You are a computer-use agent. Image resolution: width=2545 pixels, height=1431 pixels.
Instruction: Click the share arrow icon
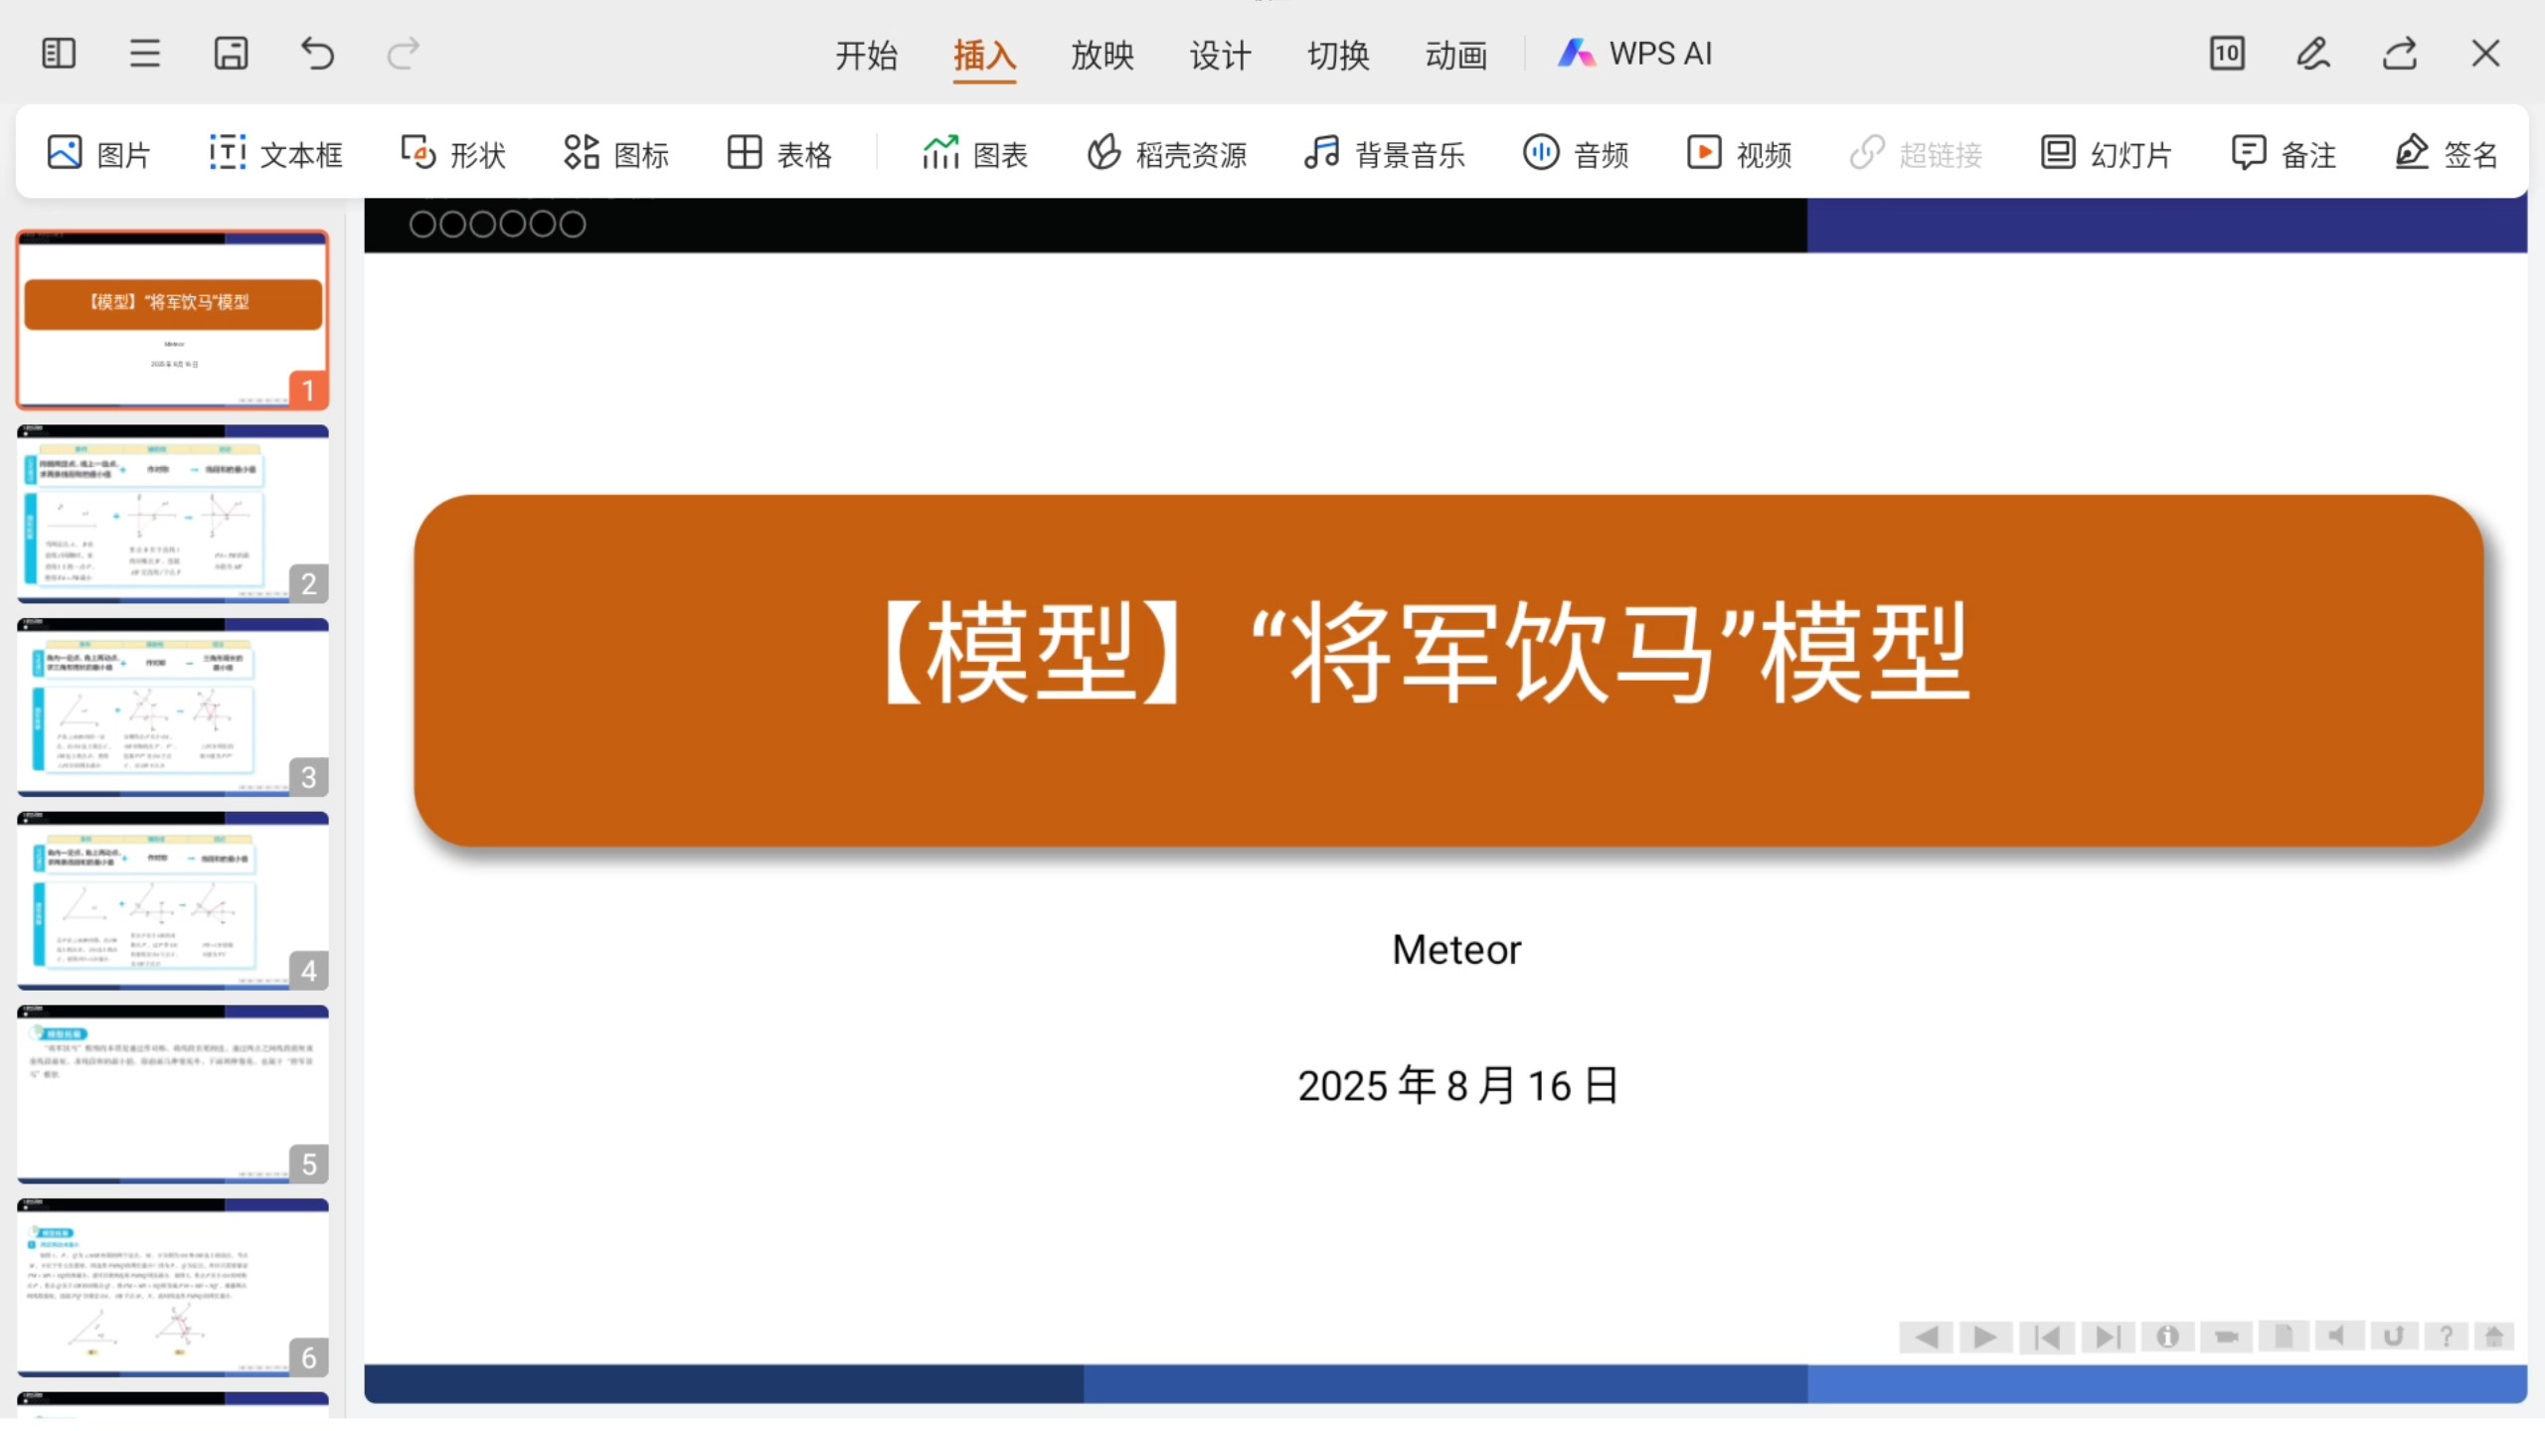tap(2400, 53)
